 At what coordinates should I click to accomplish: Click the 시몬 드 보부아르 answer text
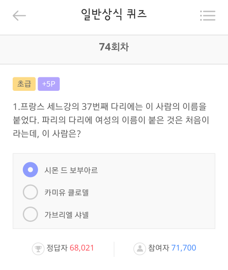pos(71,170)
